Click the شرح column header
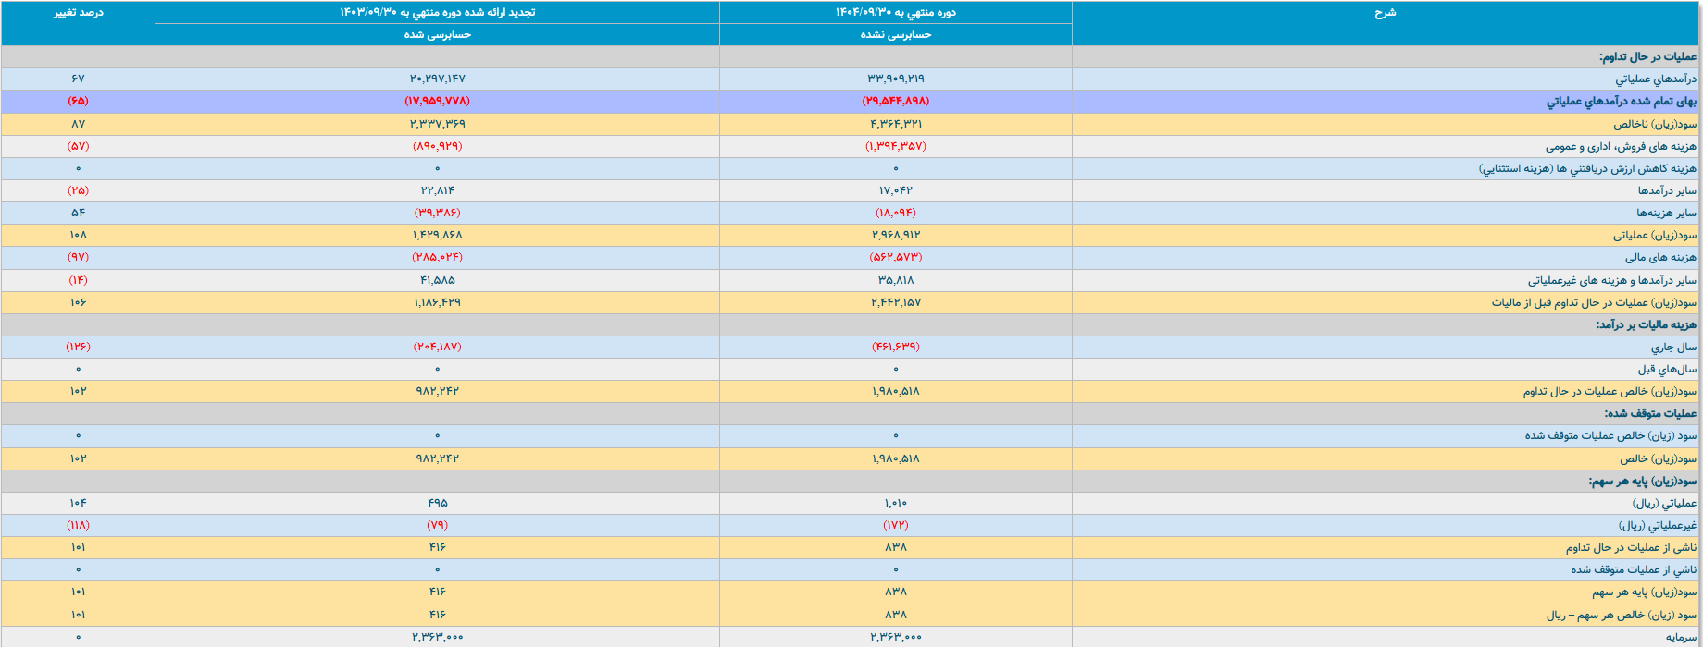 pos(1385,12)
